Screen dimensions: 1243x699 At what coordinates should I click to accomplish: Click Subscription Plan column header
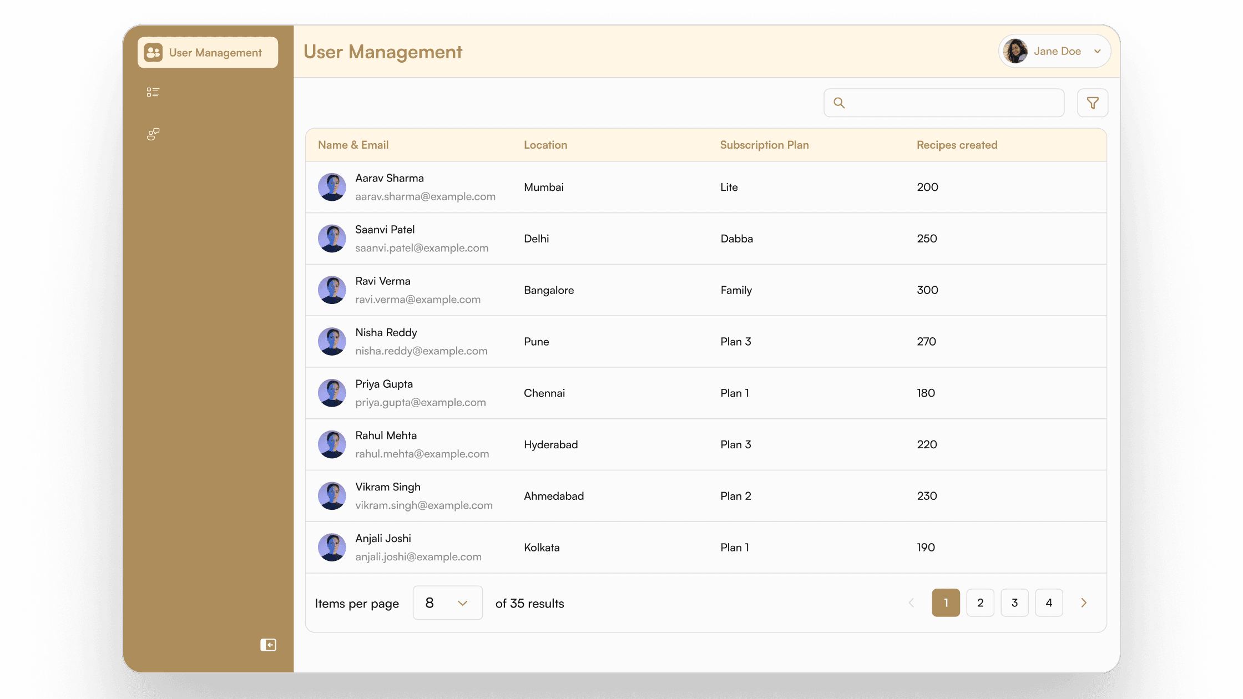click(764, 145)
